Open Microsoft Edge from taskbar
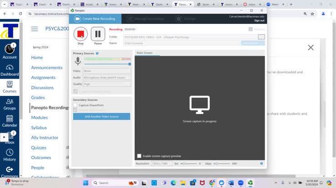Viewport: 336px width, 188px height. click(173, 183)
